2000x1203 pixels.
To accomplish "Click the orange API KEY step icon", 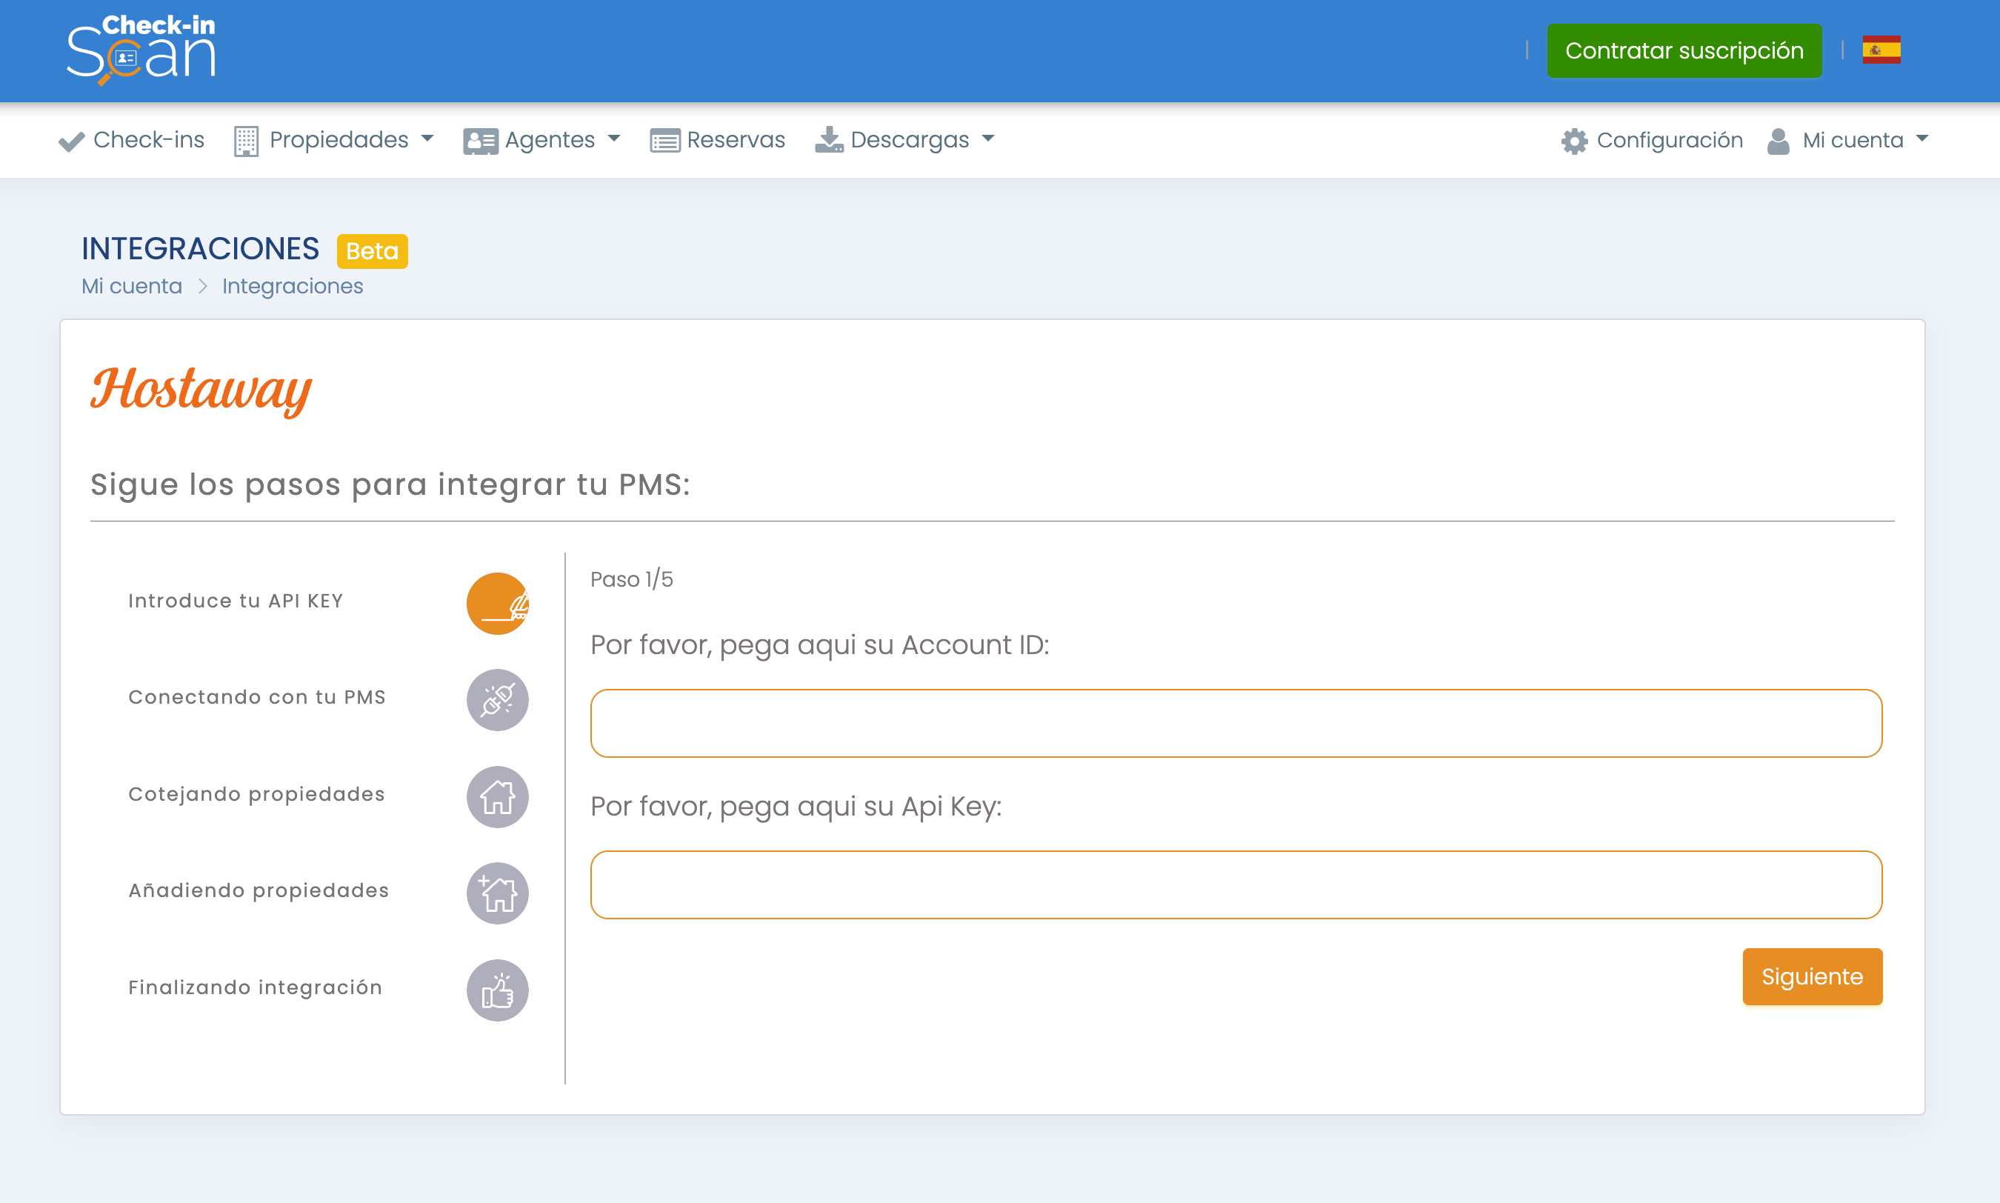I will point(497,603).
